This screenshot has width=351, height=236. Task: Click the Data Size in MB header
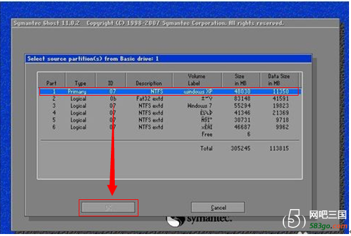tap(279, 79)
